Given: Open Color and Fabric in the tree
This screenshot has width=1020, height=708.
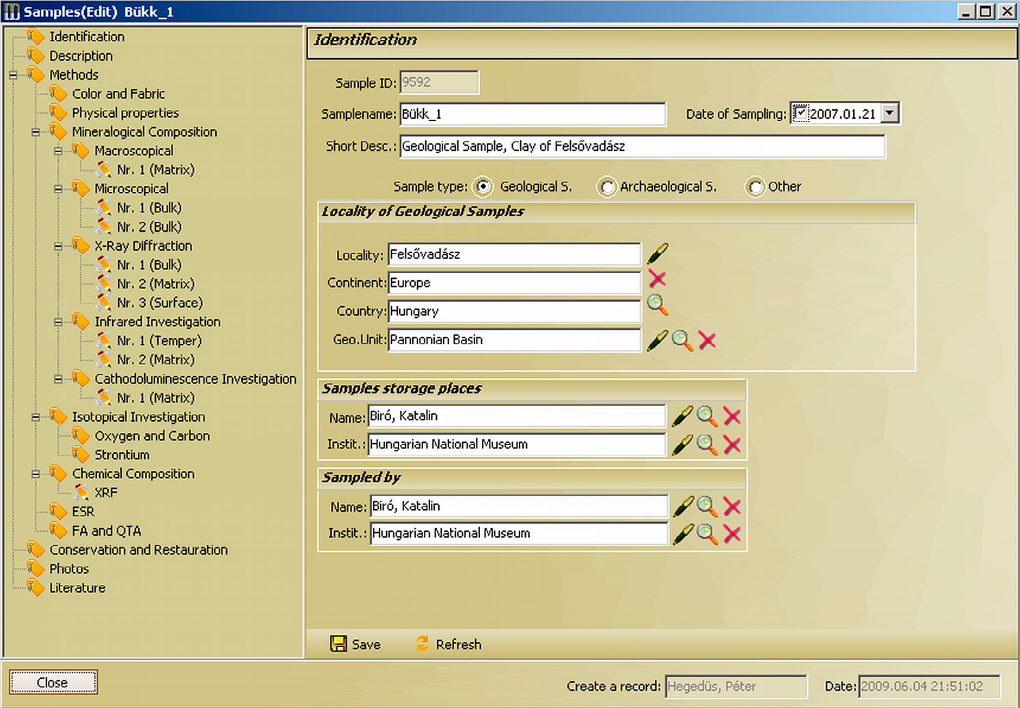Looking at the screenshot, I should [118, 94].
